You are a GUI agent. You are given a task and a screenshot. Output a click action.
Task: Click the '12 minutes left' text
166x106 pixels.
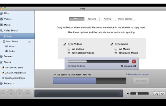pos(128,66)
